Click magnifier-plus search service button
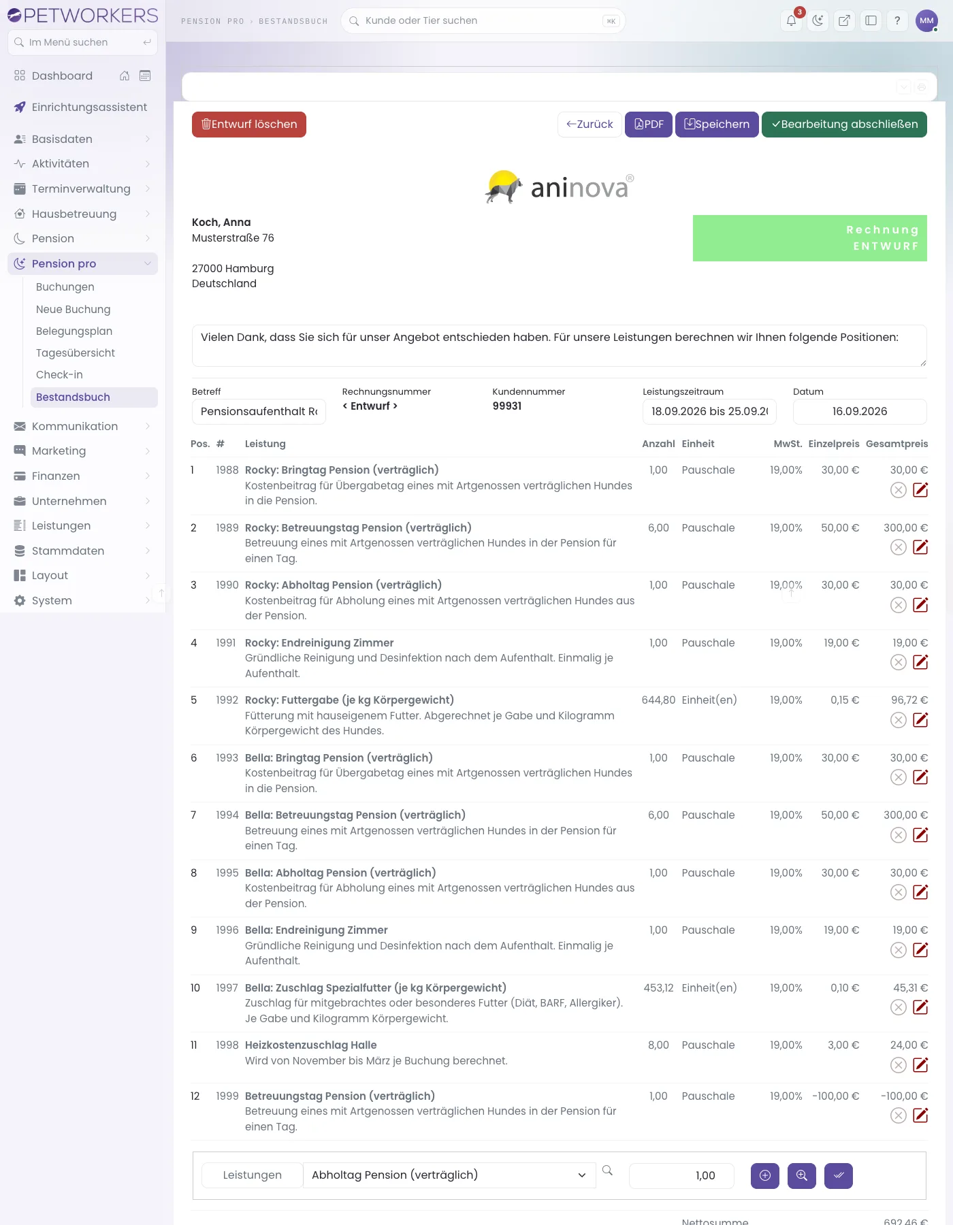Viewport: 953px width, 1225px height. [802, 1175]
